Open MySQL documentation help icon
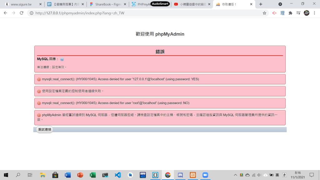 coord(62,59)
